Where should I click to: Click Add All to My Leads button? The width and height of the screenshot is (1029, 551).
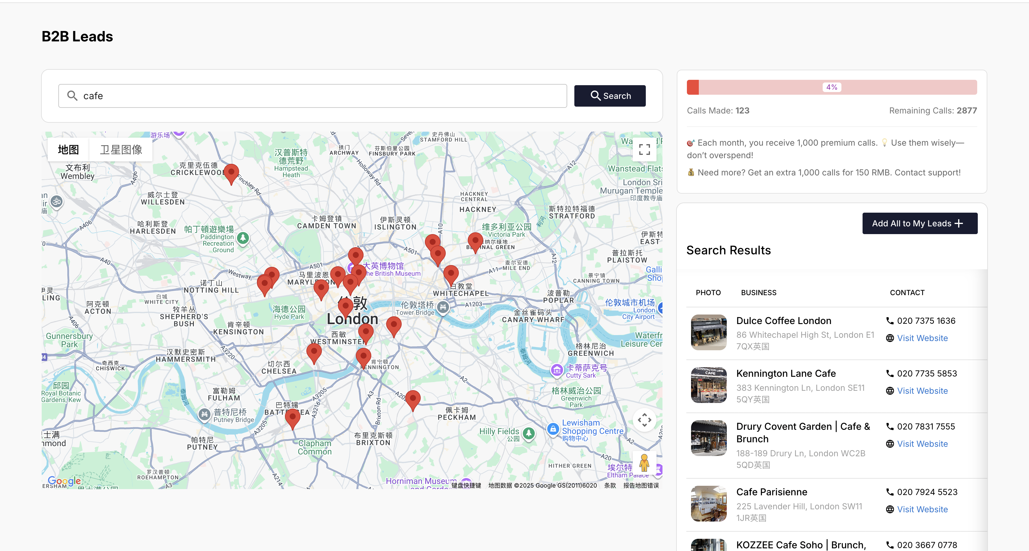tap(919, 223)
